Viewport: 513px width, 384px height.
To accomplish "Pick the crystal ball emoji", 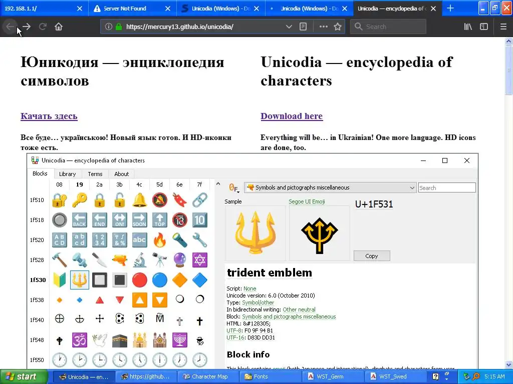I will coord(180,260).
